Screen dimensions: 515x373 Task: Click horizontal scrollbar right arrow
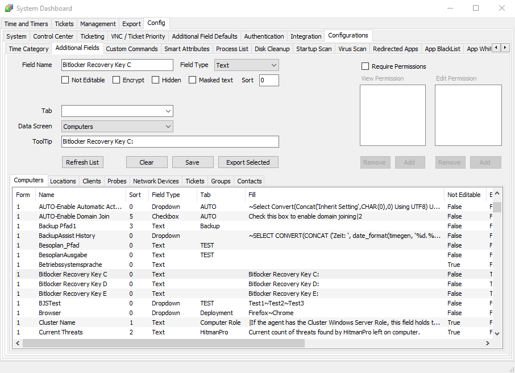487,343
